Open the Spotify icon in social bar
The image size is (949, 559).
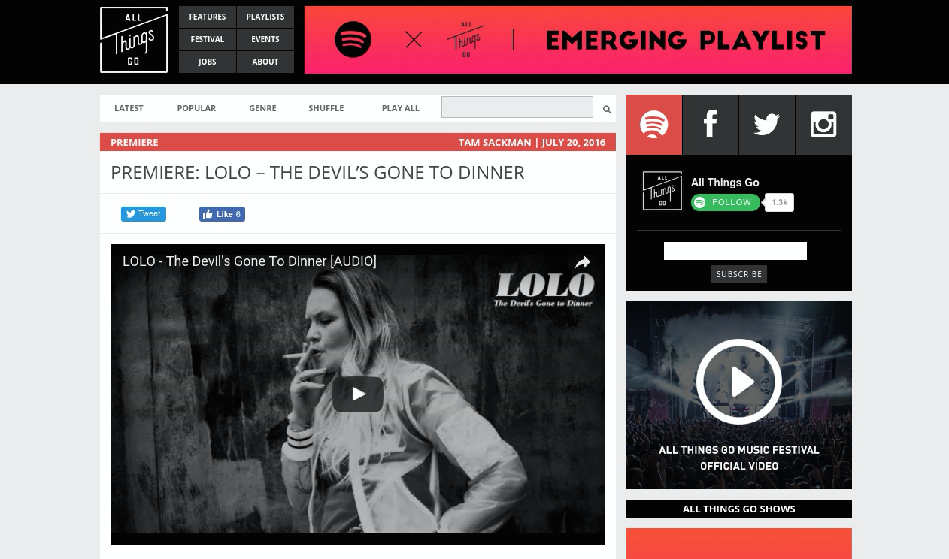(x=654, y=125)
